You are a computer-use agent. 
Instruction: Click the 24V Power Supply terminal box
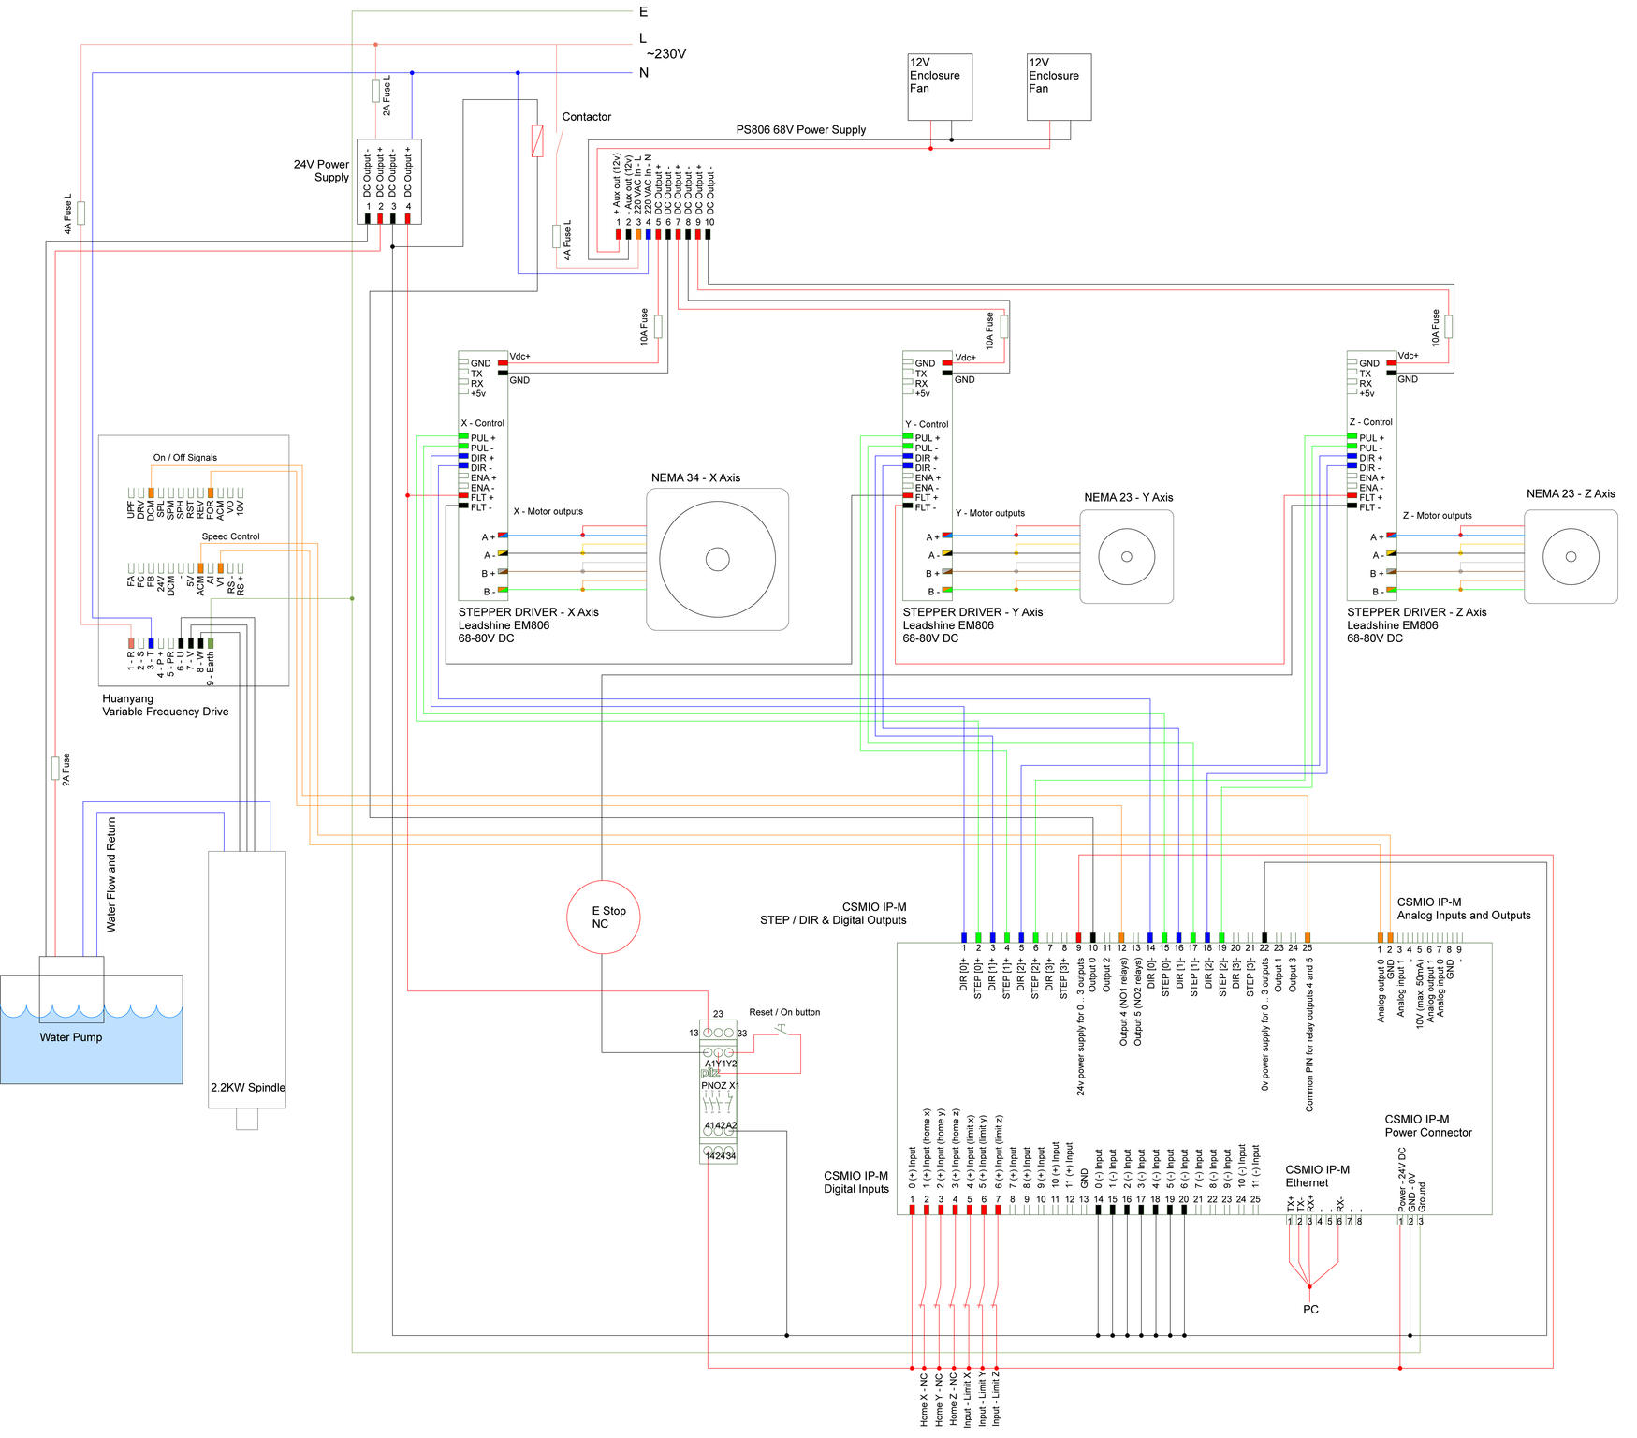pos(389,181)
